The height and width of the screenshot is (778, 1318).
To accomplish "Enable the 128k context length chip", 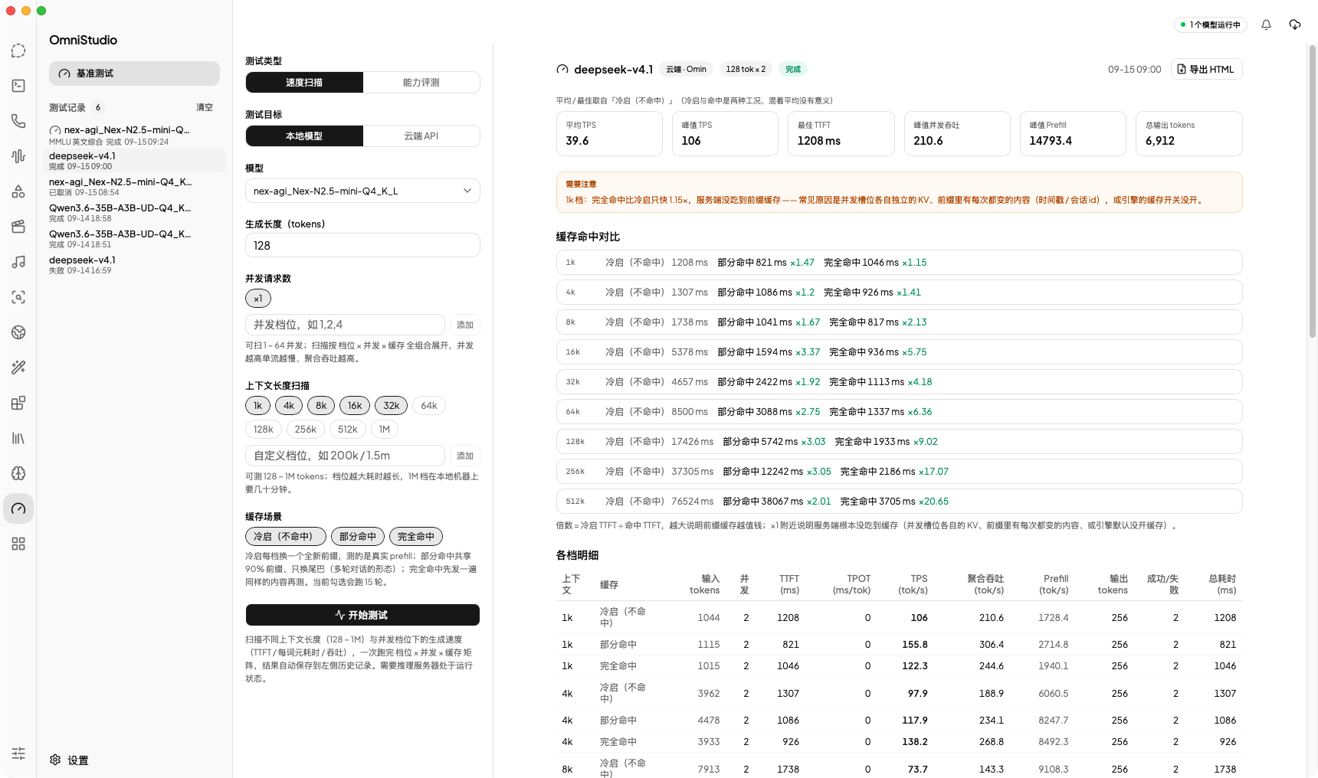I will coord(264,430).
